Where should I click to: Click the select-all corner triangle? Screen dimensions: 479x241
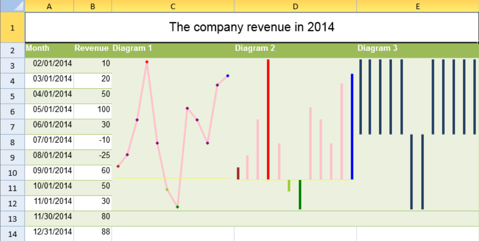point(12,6)
